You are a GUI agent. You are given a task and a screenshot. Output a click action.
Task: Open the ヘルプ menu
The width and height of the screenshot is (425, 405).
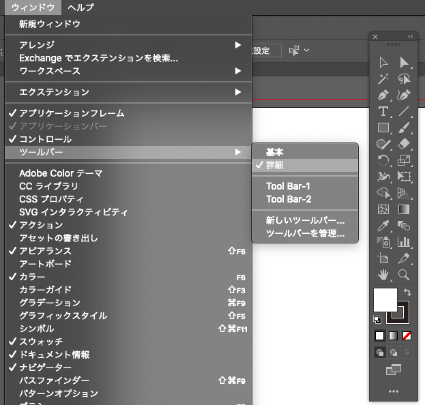tap(80, 7)
